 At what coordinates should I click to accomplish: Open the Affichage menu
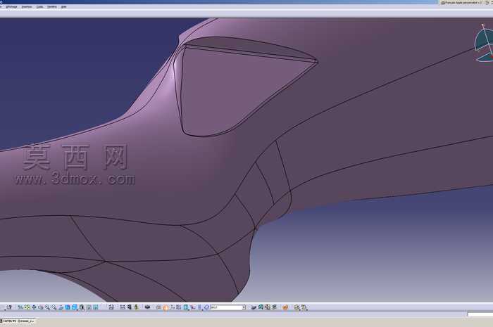tap(12, 7)
